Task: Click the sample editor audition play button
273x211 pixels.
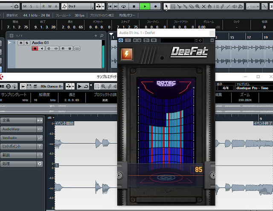Action: point(80,86)
